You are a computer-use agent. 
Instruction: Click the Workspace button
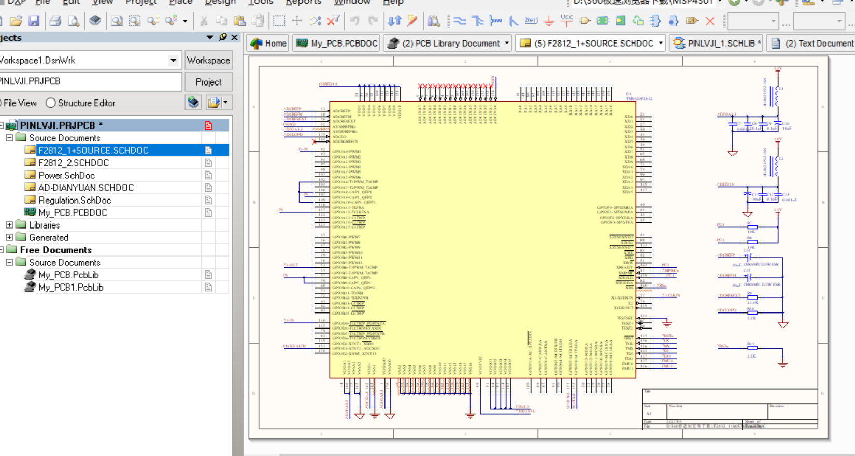point(208,61)
